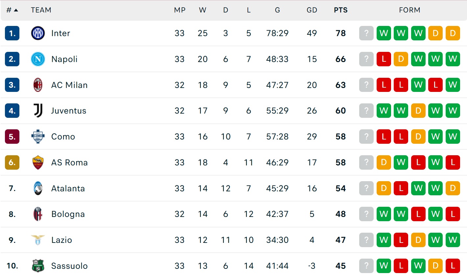This screenshot has height=277, width=467.
Task: Click the MP column header
Action: coord(179,10)
